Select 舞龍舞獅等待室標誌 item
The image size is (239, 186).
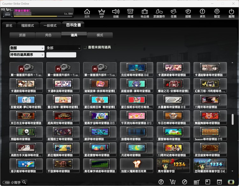click(x=210, y=118)
